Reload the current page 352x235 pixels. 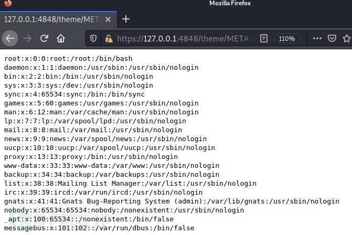[x=45, y=38]
